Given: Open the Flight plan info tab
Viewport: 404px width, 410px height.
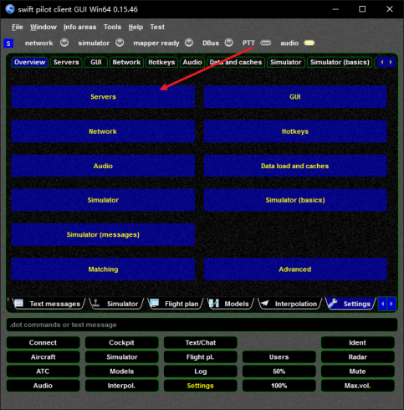Looking at the screenshot, I should pos(176,304).
